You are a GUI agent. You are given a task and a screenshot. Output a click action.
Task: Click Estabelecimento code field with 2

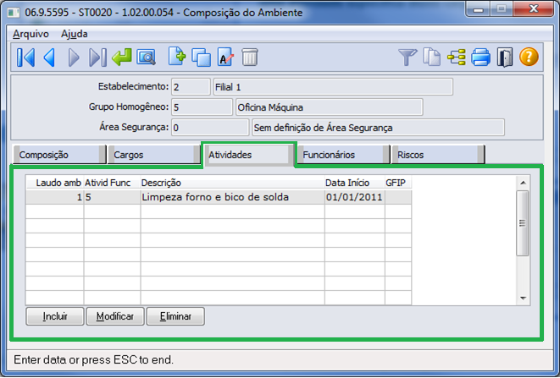[x=191, y=87]
